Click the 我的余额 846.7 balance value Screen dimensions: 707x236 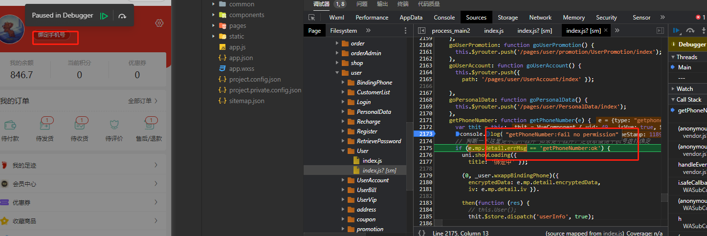pyautogui.click(x=22, y=75)
